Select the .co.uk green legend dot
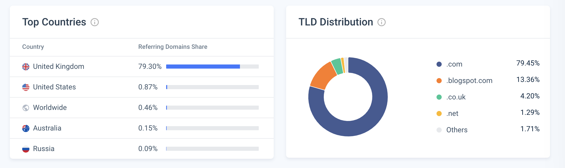The height and width of the screenshot is (168, 565). [x=439, y=97]
